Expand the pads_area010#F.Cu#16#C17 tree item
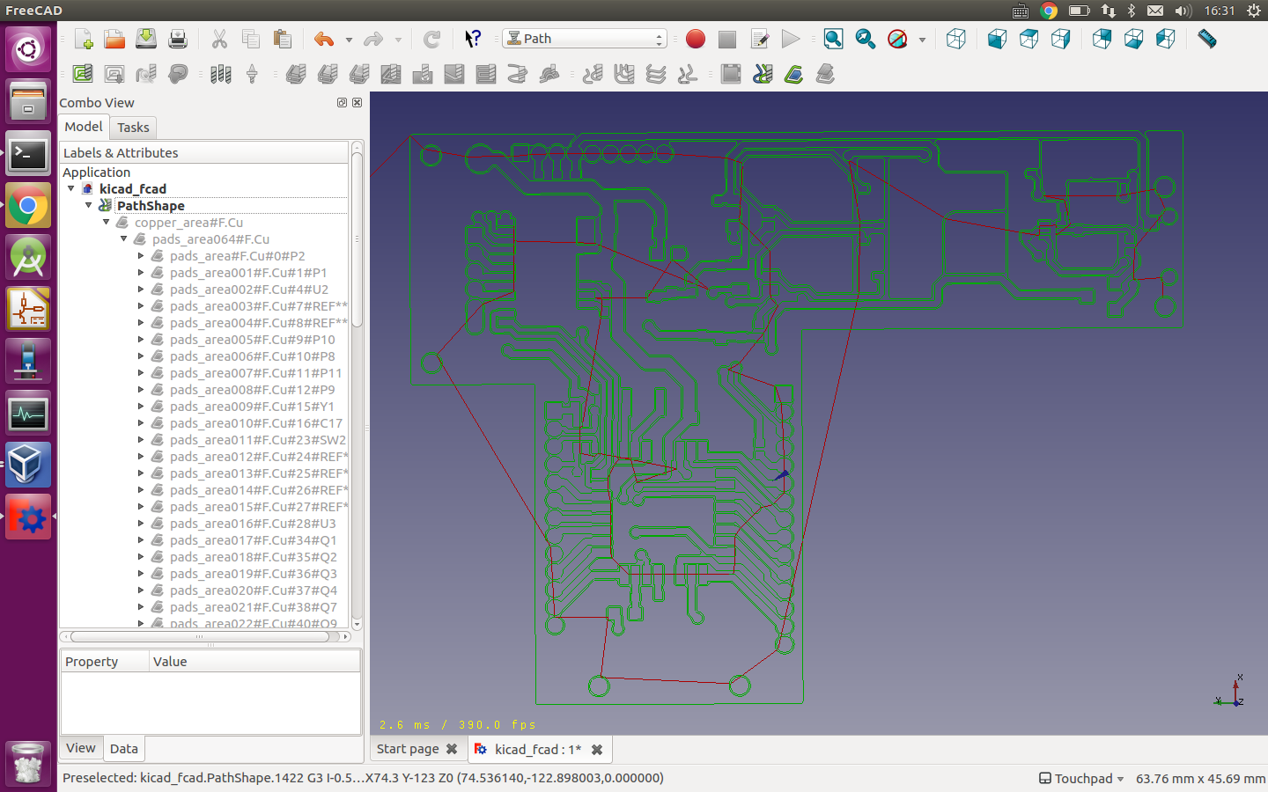Image resolution: width=1268 pixels, height=792 pixels. click(141, 423)
